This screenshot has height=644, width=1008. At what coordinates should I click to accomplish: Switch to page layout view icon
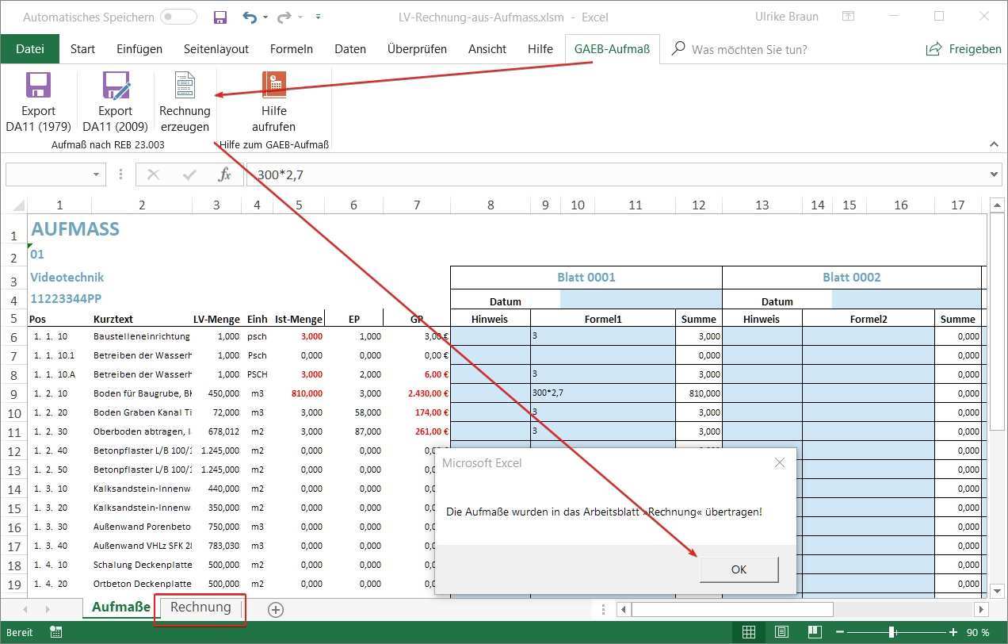click(x=781, y=632)
